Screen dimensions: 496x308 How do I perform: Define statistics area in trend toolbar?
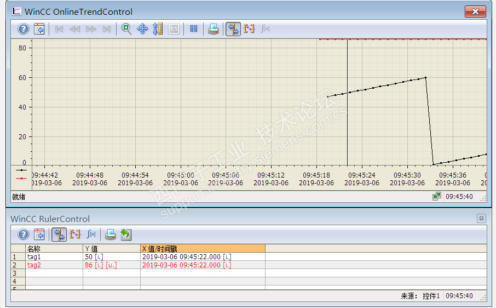[x=249, y=29]
